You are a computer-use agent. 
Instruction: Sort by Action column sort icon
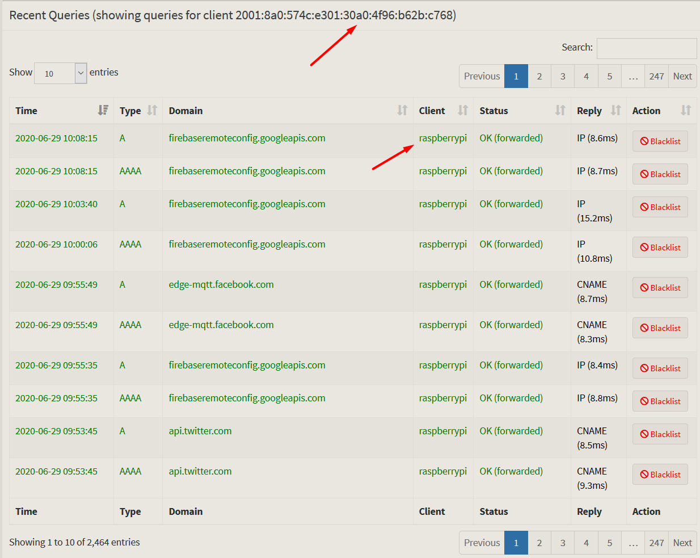coord(686,110)
